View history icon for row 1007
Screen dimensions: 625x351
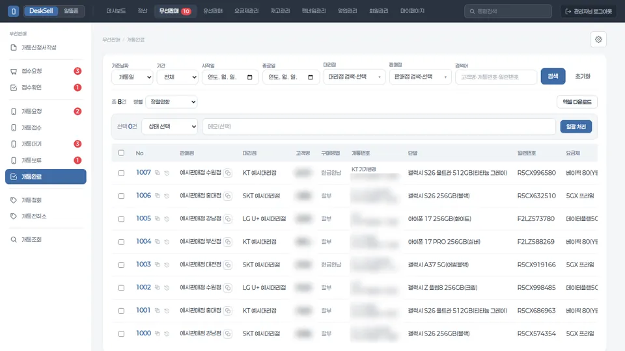[167, 173]
